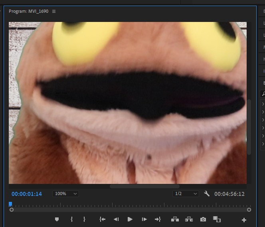Viewport: 265px width, 227px height.
Task: Open the Button Editor plus icon
Action: coord(244,220)
